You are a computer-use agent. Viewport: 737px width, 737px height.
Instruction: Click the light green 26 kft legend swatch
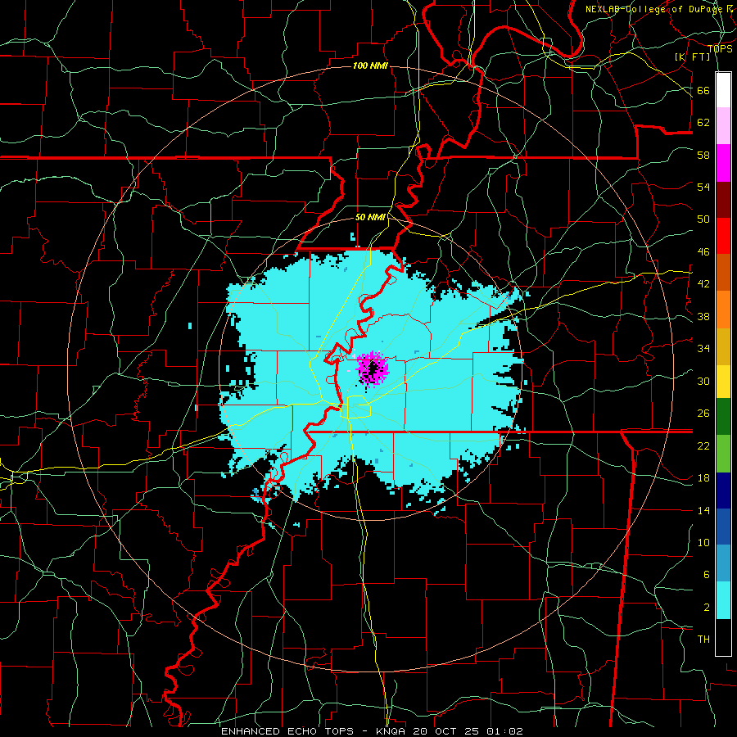click(723, 454)
